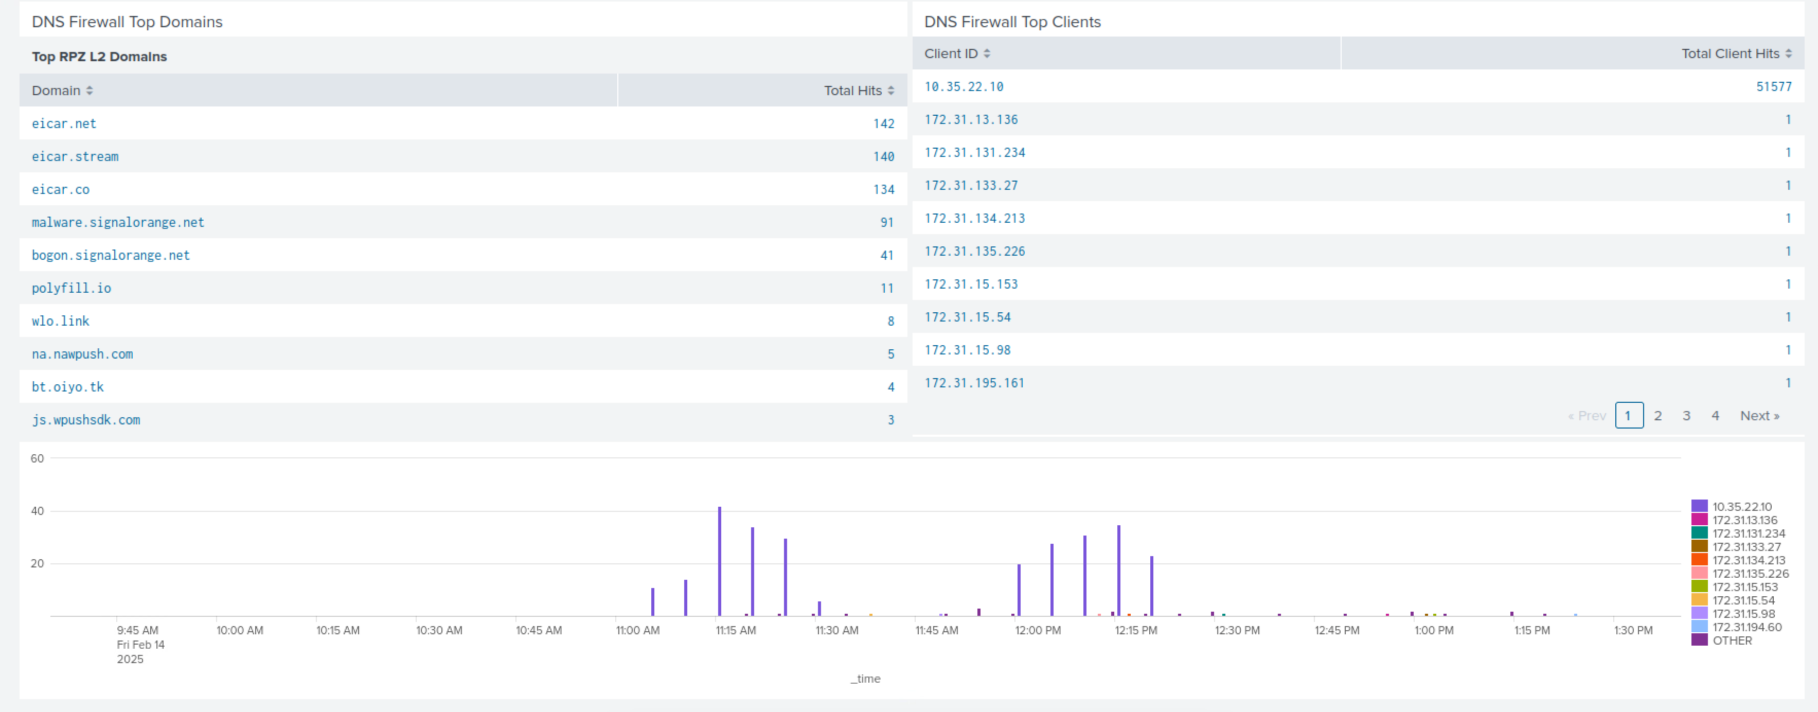Open the malware.signalorange.net domain link

118,222
